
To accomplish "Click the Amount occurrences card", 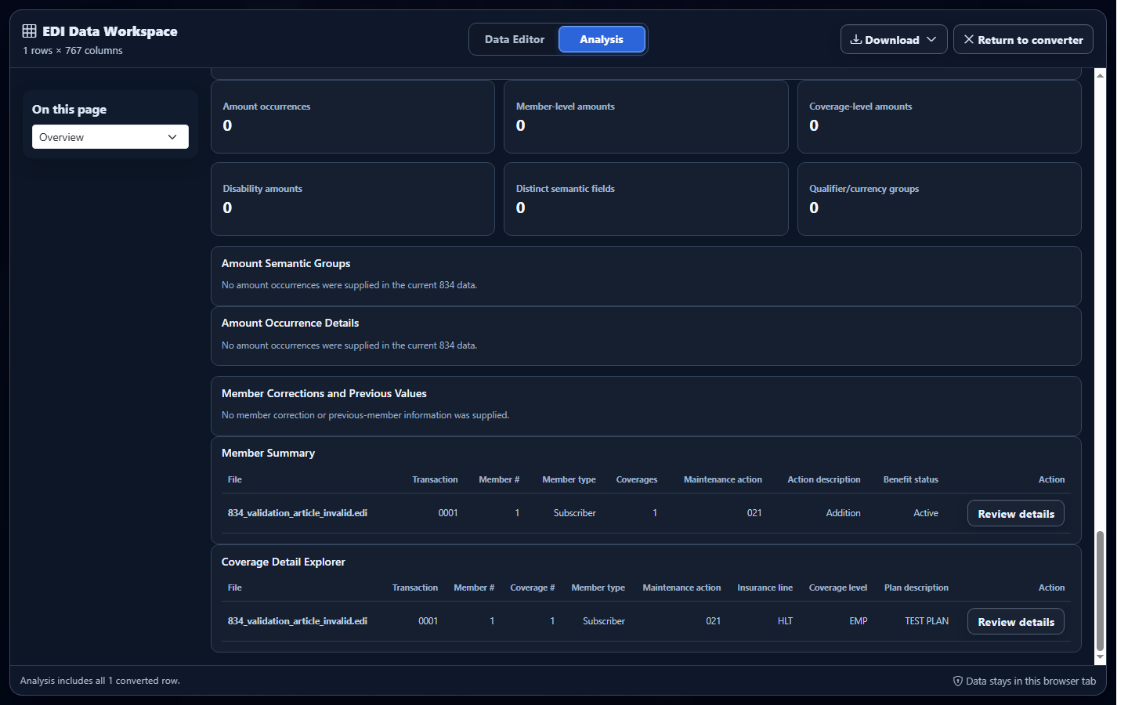I will (352, 117).
